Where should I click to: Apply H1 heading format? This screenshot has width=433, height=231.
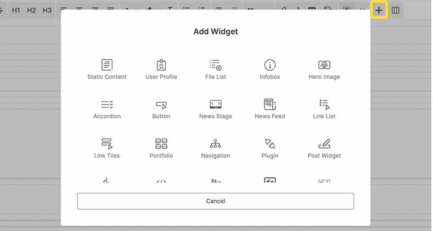tap(16, 10)
